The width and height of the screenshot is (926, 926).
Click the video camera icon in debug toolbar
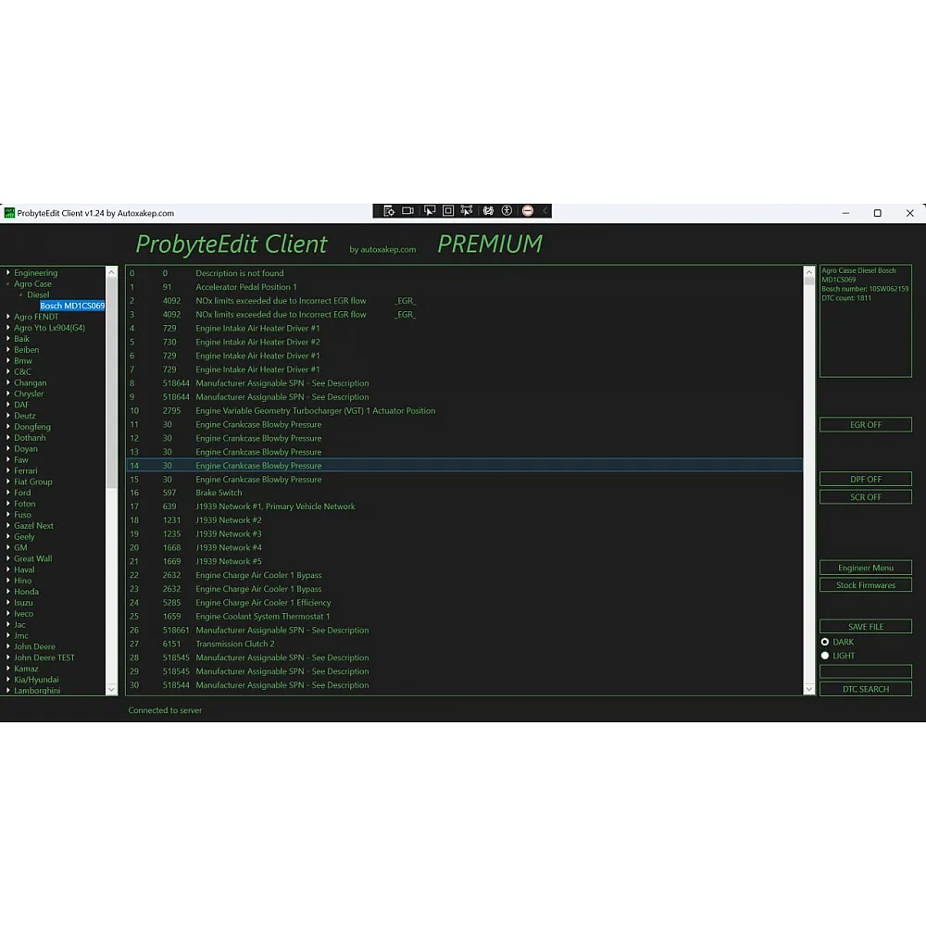click(408, 211)
